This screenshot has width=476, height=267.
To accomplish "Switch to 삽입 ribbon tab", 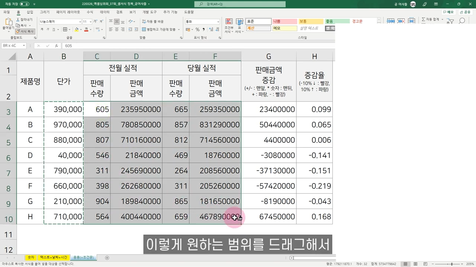I will 30,12.
